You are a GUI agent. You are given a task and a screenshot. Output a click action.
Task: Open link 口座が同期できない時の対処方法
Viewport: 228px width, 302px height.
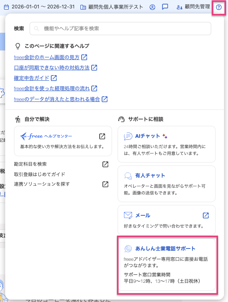coord(52,68)
